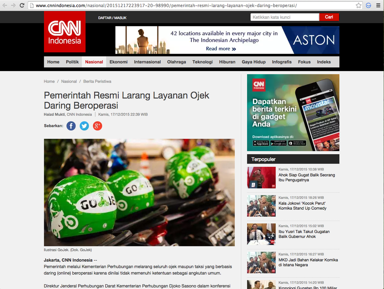The image size is (384, 289).
Task: Click the blue extension icon beside the star
Action: point(368,5)
